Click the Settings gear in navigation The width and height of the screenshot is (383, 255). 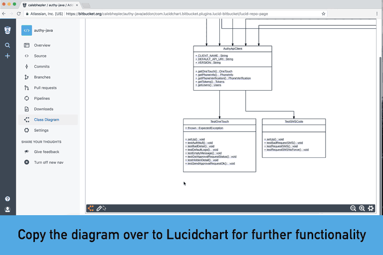coord(26,130)
